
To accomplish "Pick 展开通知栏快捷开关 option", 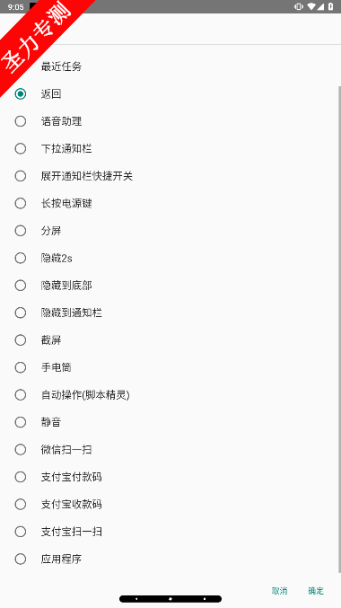I will pos(169,176).
